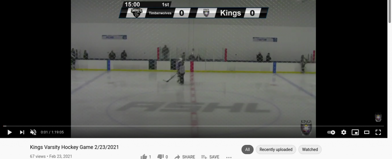The height and width of the screenshot is (159, 392).
Task: Click the Kings logo above the controls
Action: 306,127
